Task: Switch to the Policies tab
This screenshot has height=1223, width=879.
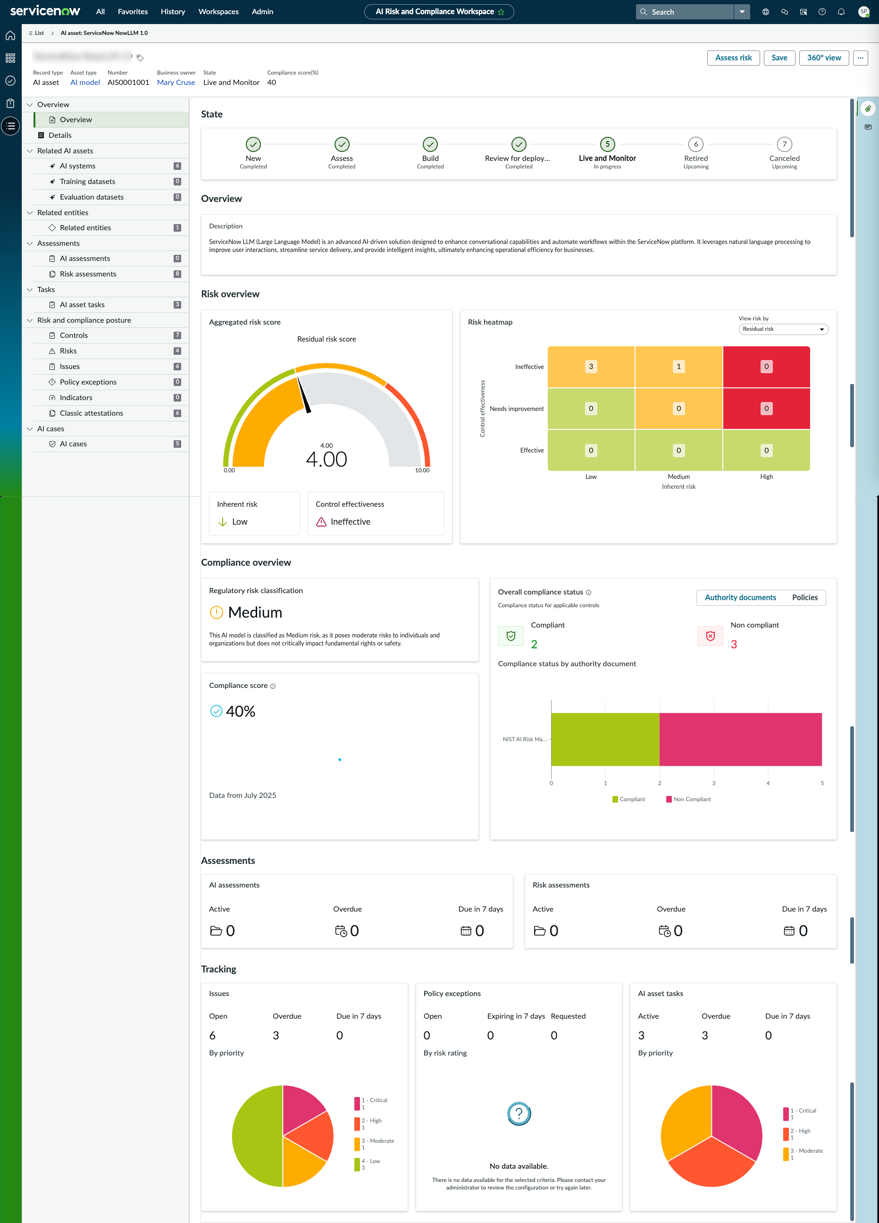Action: pyautogui.click(x=804, y=597)
